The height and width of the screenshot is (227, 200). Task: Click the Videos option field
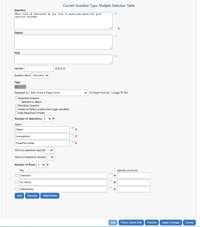42,130
